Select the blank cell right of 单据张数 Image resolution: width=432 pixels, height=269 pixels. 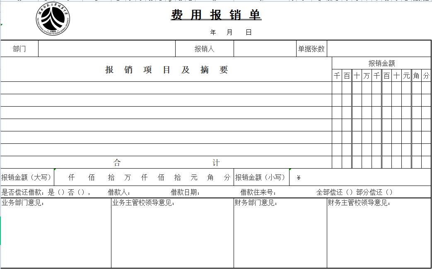[379, 49]
